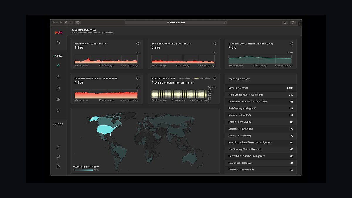Click the 1.6% playback failures value
Image resolution: width=352 pixels, height=198 pixels.
(79, 47)
